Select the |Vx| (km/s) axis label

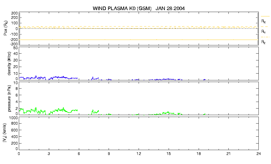pyautogui.click(x=5, y=133)
